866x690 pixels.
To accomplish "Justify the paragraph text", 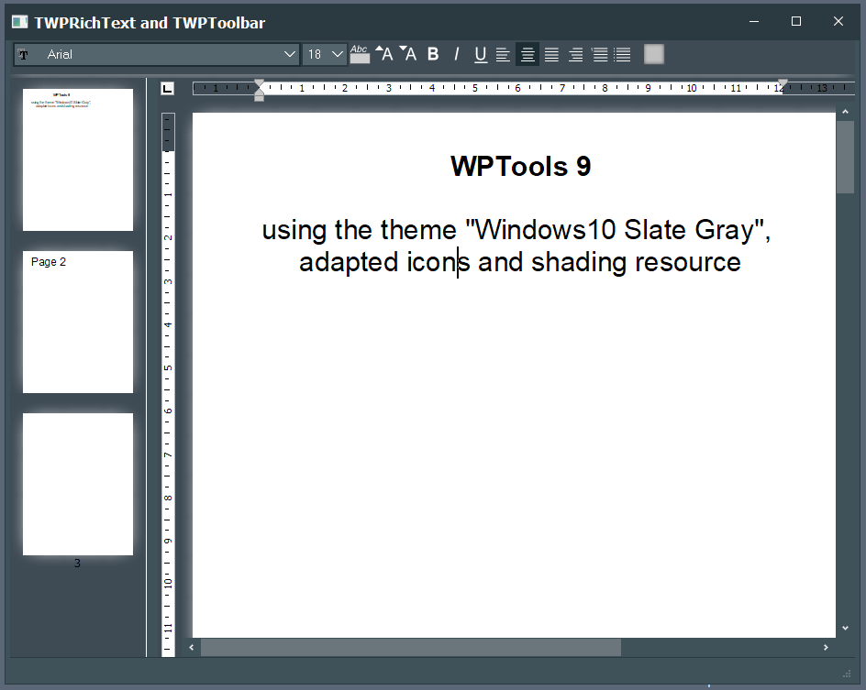I will point(551,54).
